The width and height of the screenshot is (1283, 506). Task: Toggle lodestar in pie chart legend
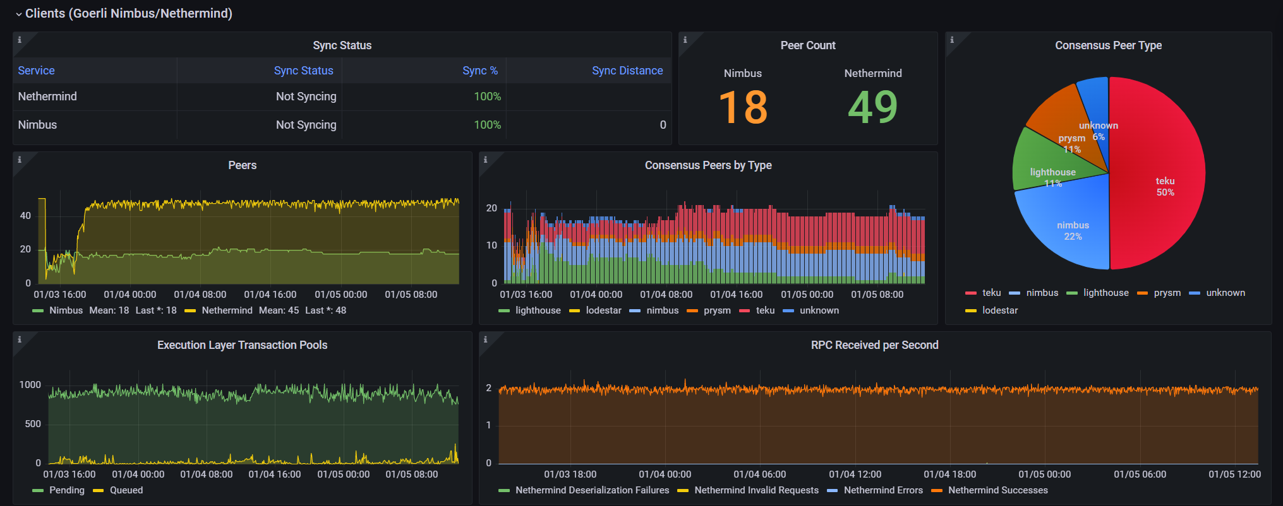coord(1000,310)
